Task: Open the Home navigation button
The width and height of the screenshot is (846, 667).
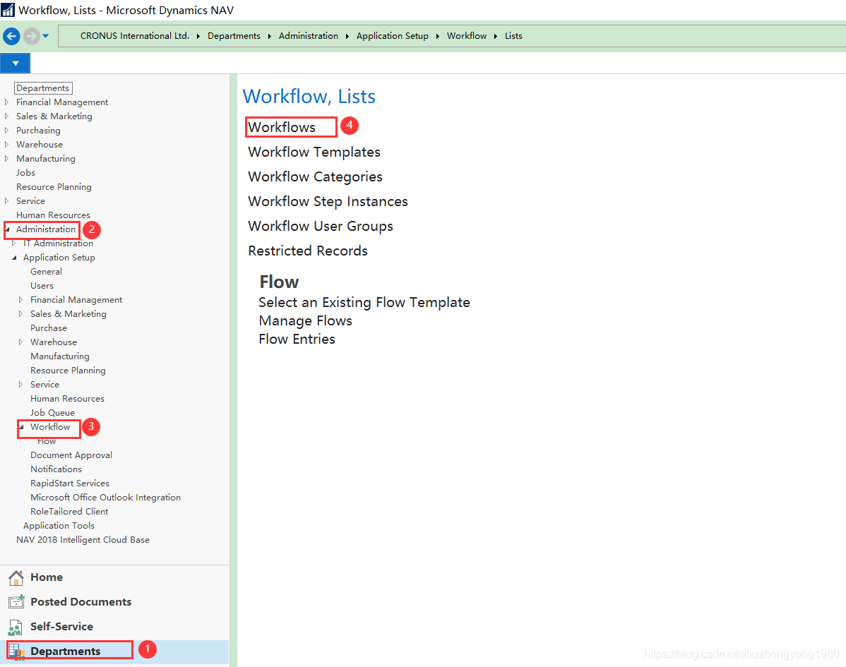Action: tap(114, 577)
